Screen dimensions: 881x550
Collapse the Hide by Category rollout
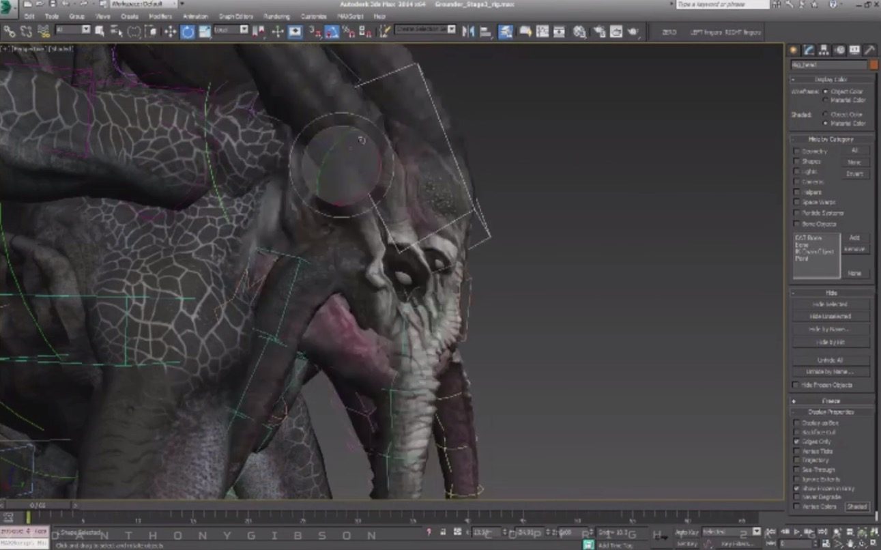click(x=832, y=139)
